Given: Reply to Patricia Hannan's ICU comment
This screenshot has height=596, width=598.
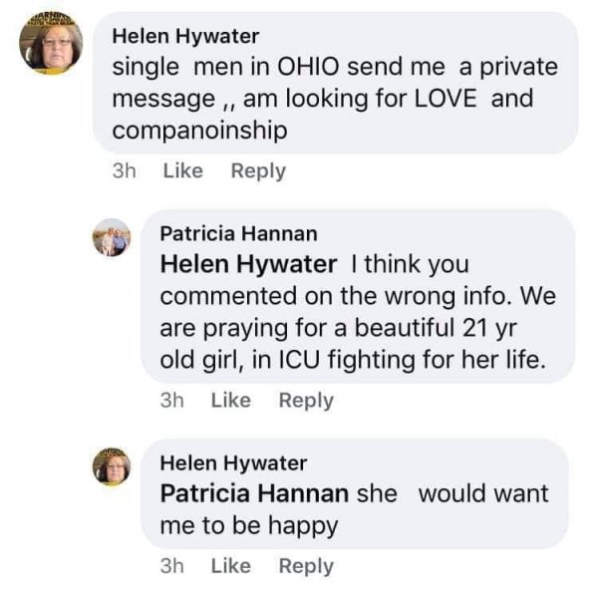Looking at the screenshot, I should click(306, 400).
